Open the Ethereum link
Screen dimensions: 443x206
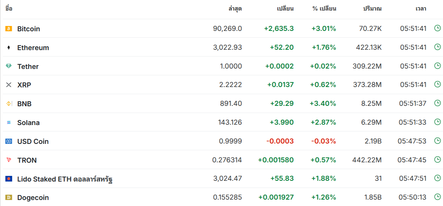click(x=33, y=47)
